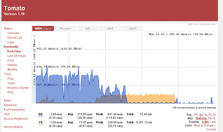Image resolution: width=223 pixels, height=132 pixels.
Task: Switch to the vlan0 tab
Action: [132, 28]
